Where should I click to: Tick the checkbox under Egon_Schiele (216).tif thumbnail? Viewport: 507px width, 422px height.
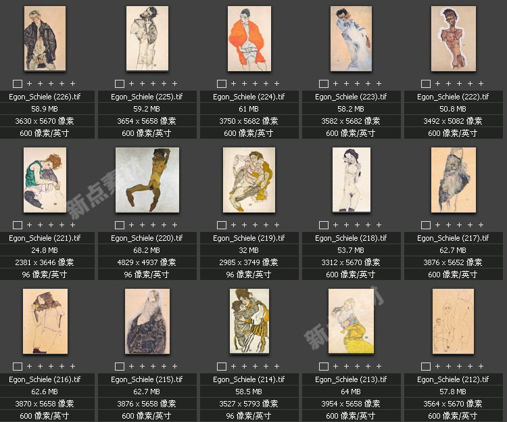[x=18, y=367]
